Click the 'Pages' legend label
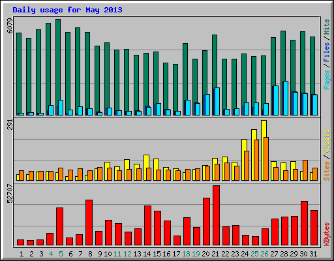This screenshot has height=261, width=334. click(327, 80)
